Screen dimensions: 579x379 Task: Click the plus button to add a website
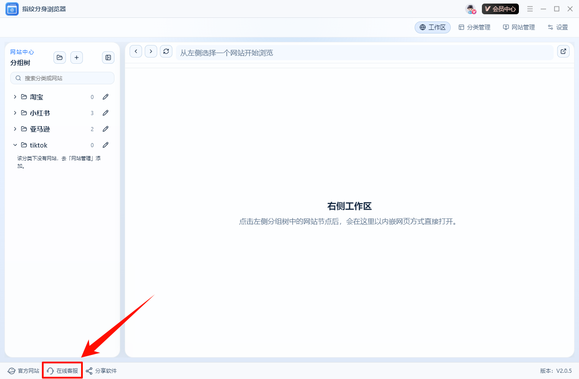(x=77, y=58)
